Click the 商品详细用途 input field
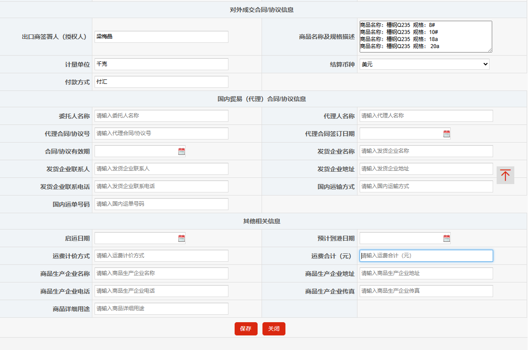 click(x=161, y=309)
